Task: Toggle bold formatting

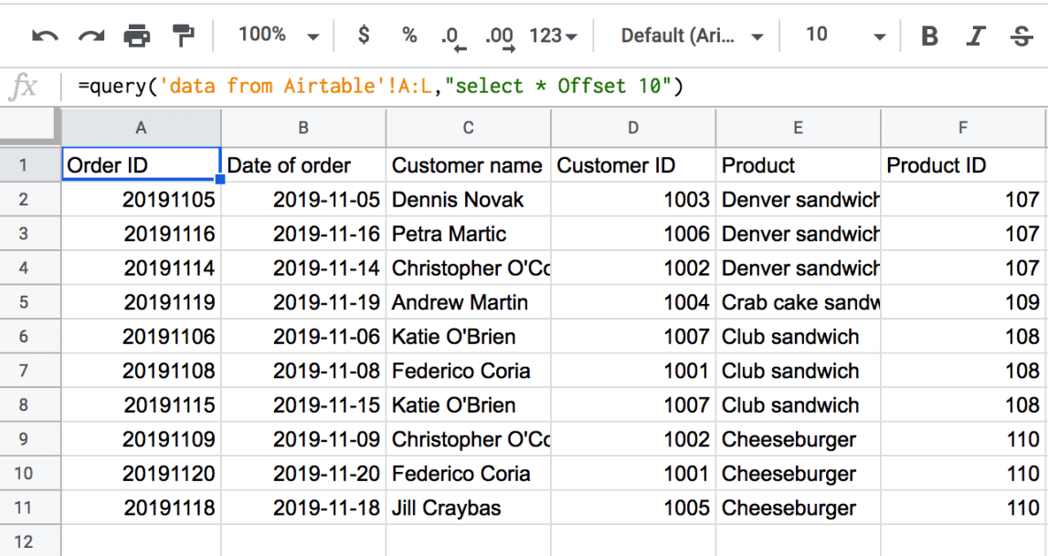Action: coord(929,36)
